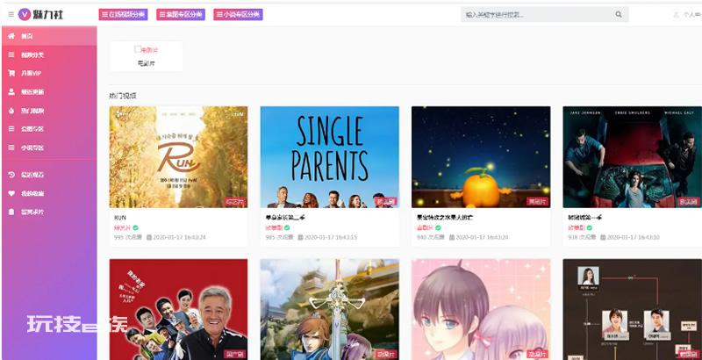Click the hamburger menu icon beside the logo
The height and width of the screenshot is (360, 702).
click(x=11, y=14)
